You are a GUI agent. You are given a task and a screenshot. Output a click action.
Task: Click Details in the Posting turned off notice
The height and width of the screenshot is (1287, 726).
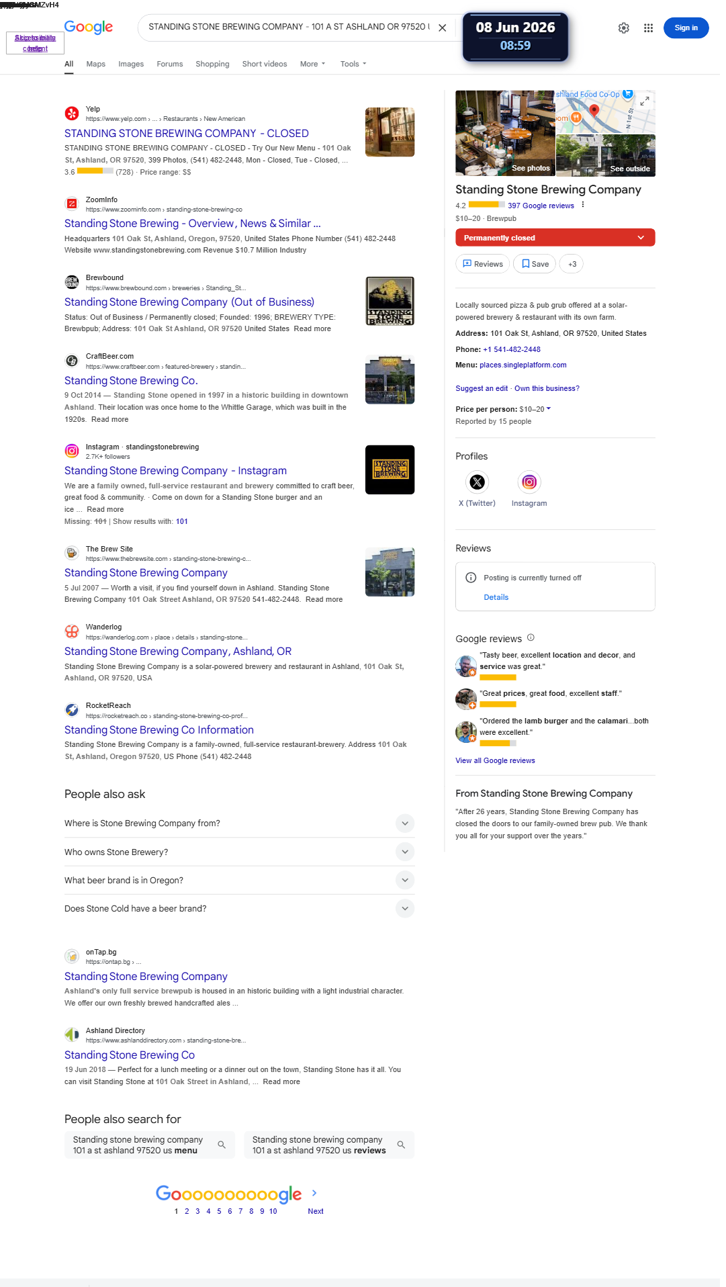496,597
